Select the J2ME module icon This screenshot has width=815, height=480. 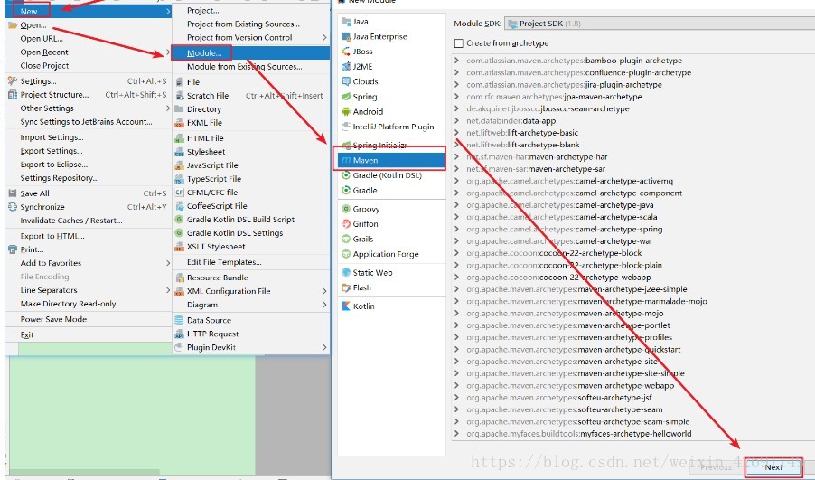[346, 67]
